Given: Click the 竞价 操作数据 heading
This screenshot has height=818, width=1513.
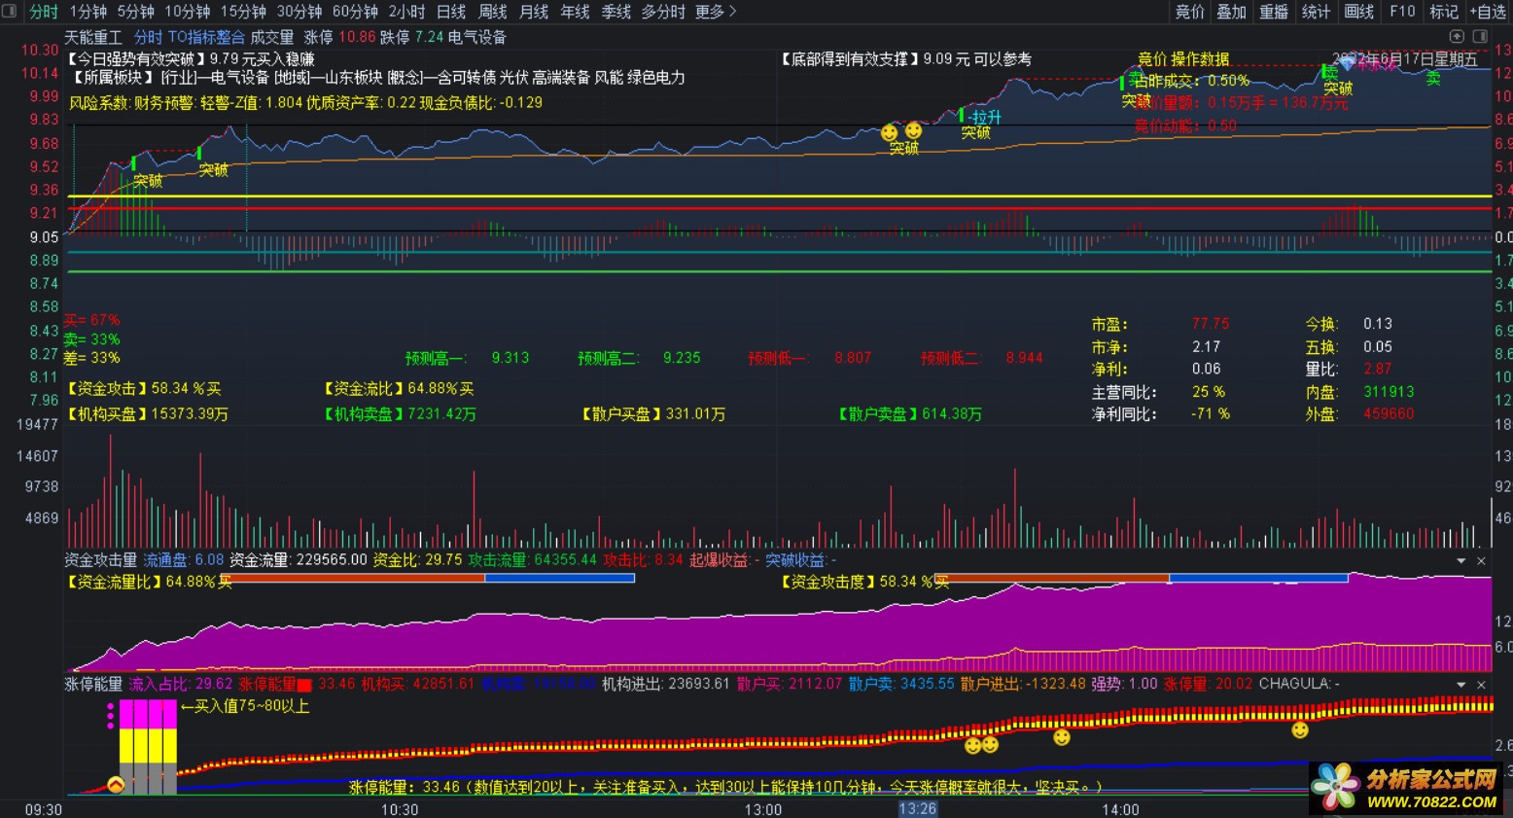Looking at the screenshot, I should pos(1183,59).
